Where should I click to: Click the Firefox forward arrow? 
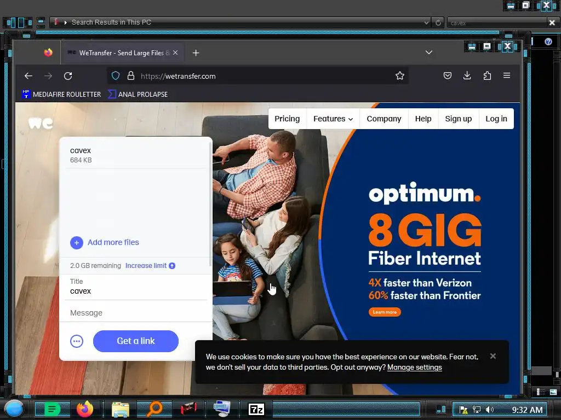point(48,76)
